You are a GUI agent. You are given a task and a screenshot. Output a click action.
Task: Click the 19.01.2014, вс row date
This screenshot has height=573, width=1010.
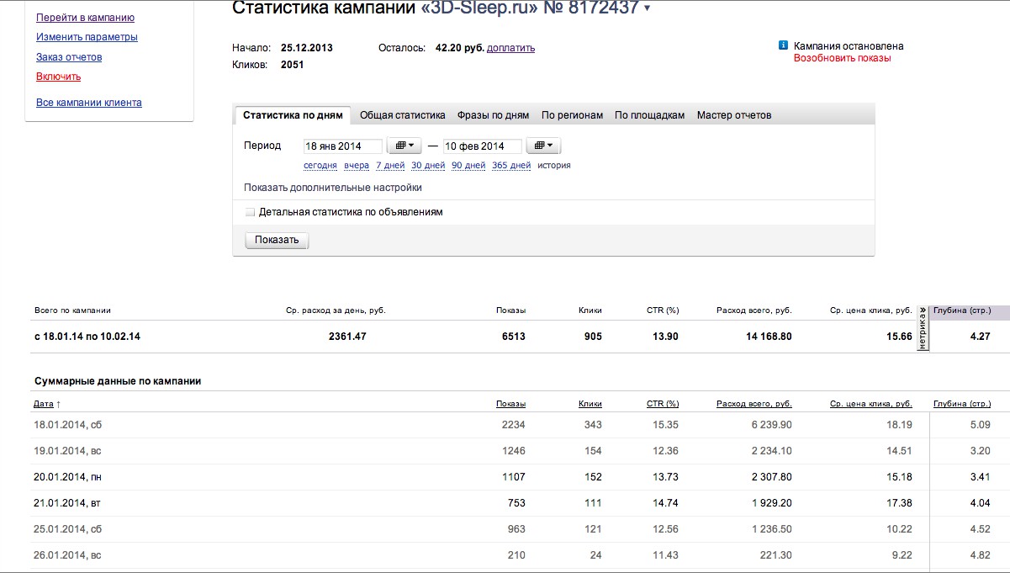click(68, 451)
